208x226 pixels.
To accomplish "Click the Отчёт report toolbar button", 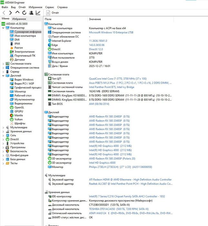I will coord(53,13).
